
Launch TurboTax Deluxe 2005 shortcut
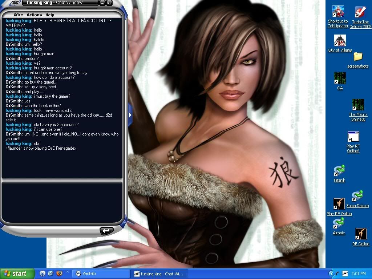pos(360,13)
